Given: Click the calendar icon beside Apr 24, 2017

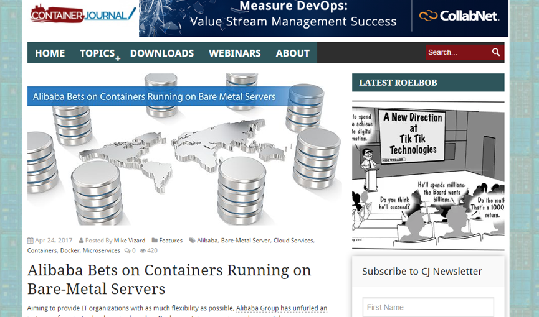Looking at the screenshot, I should click(x=31, y=241).
